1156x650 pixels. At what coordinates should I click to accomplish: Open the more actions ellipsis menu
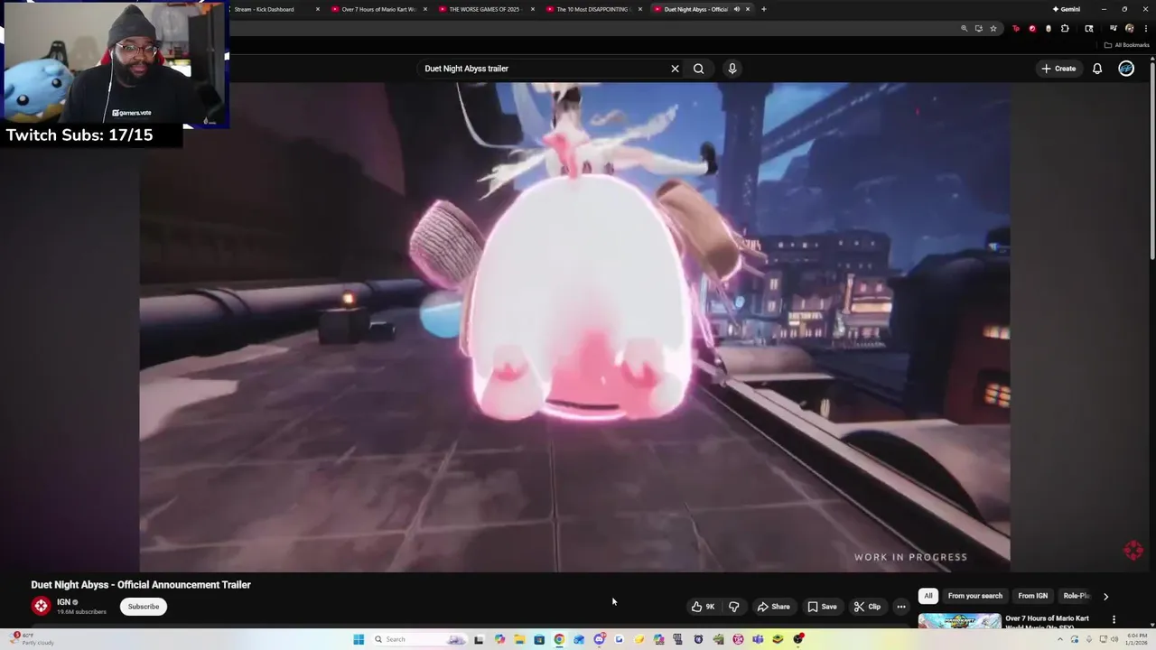click(x=901, y=607)
